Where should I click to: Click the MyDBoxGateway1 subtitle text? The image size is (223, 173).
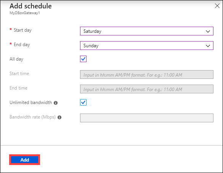(25, 13)
